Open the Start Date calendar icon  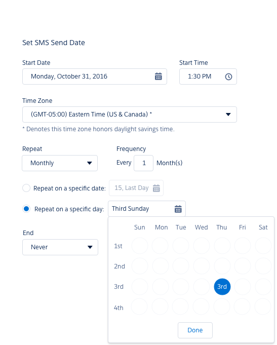pos(158,76)
